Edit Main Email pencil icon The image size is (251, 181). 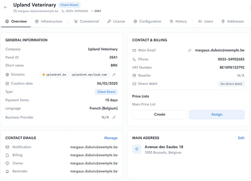[190, 50]
